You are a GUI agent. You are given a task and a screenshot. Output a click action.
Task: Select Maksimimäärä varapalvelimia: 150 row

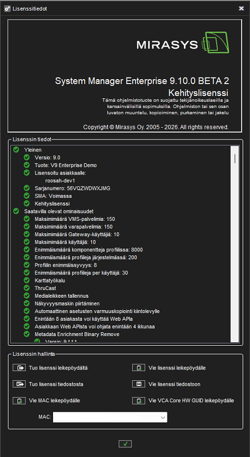[x=73, y=227]
